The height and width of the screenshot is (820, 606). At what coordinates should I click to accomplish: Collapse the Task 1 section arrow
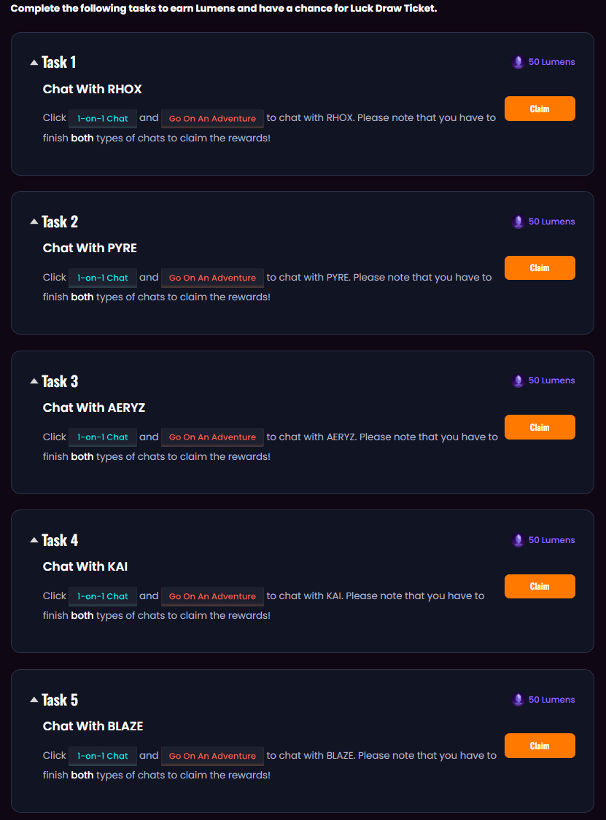34,63
